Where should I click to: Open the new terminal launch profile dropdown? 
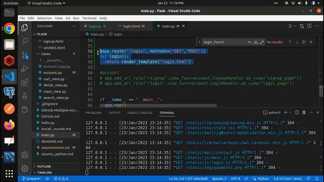[x=290, y=112]
